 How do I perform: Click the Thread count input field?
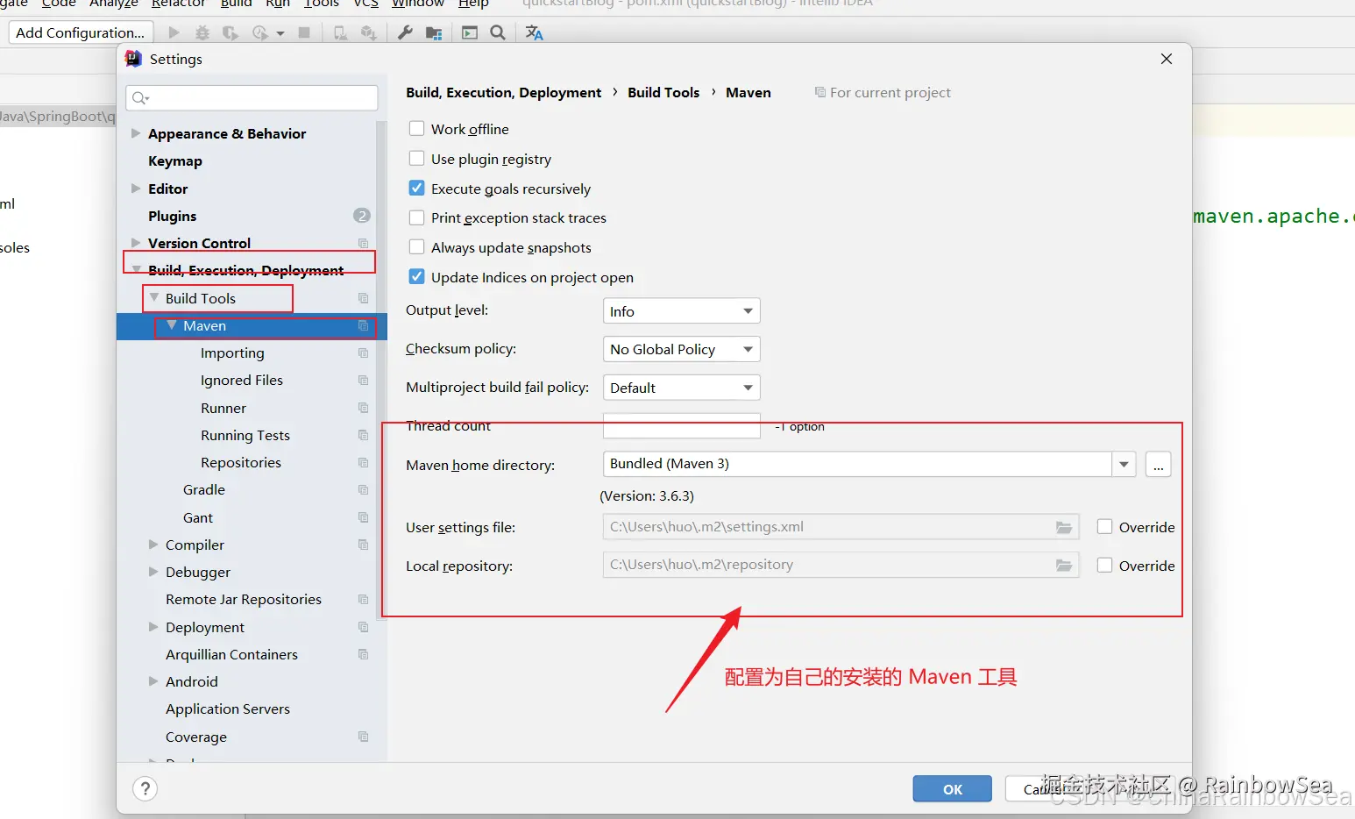pos(681,426)
